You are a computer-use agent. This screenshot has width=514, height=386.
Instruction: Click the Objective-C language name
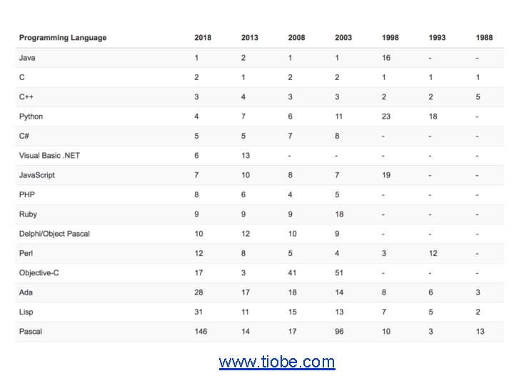39,273
